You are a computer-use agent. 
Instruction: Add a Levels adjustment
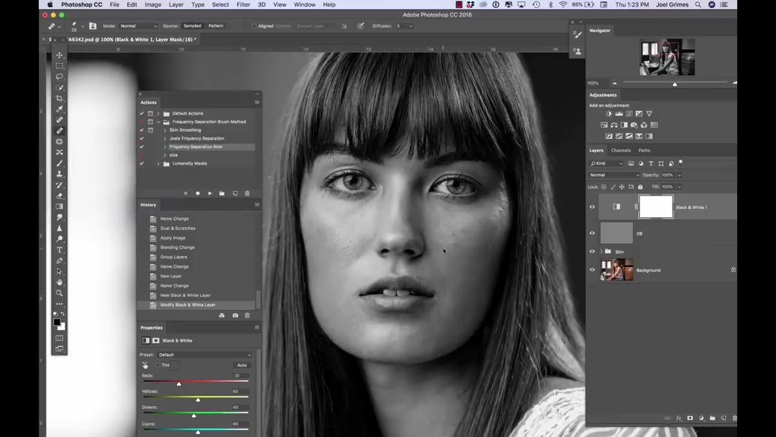point(619,114)
